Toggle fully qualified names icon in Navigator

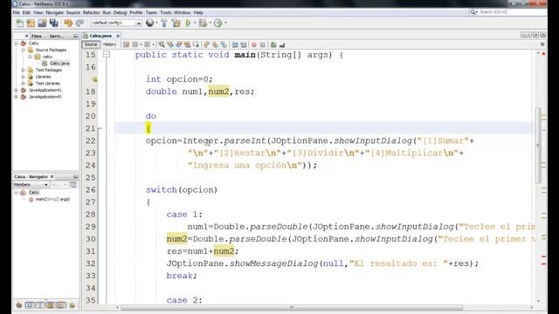click(61, 305)
